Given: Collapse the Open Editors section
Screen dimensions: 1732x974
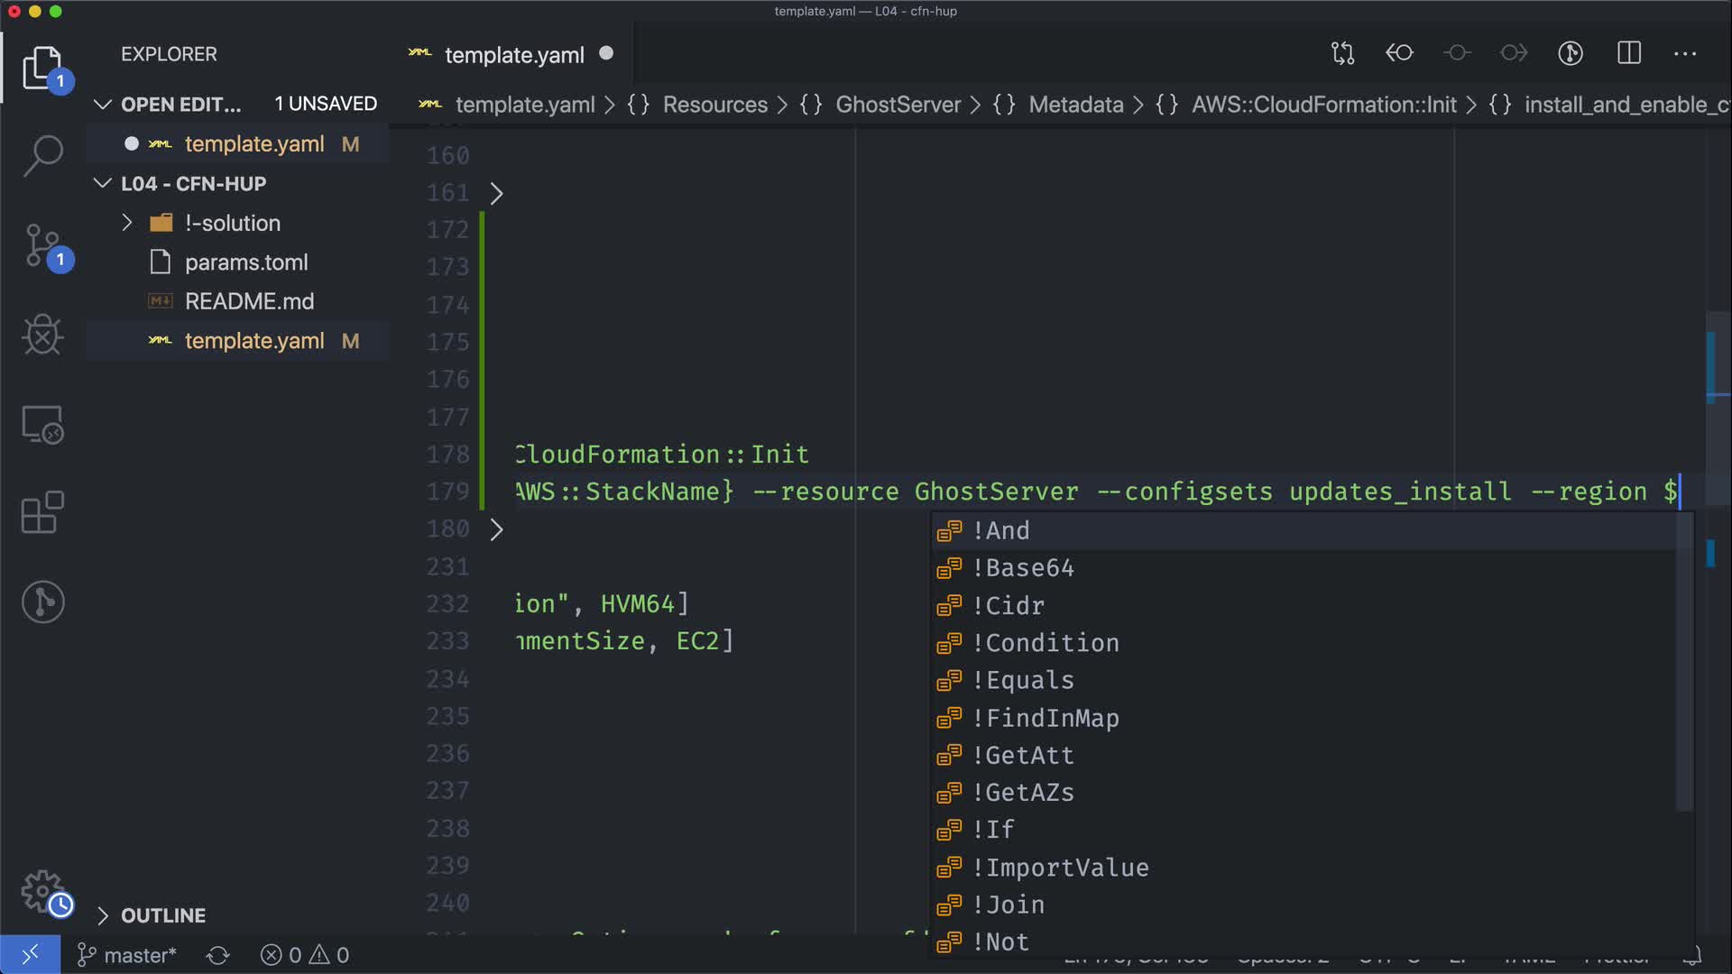Looking at the screenshot, I should click(103, 105).
